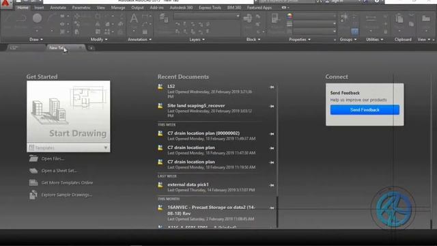This screenshot has width=437, height=246.
Task: Click the Paste icon in Clipboard panel
Action: pos(399,19)
